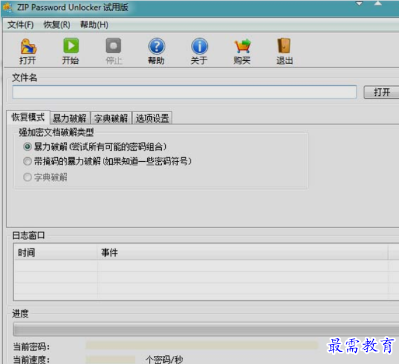Click the app icon in the title bar
399x364 pixels.
click(8, 8)
